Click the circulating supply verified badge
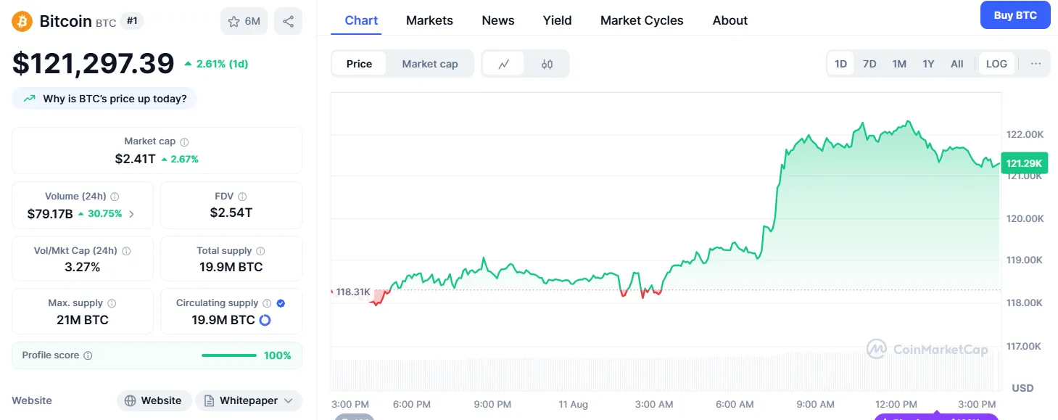The width and height of the screenshot is (1058, 420). [x=281, y=303]
